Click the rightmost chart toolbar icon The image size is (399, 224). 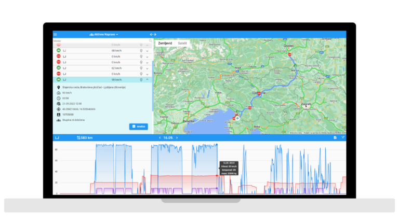pyautogui.click(x=342, y=138)
